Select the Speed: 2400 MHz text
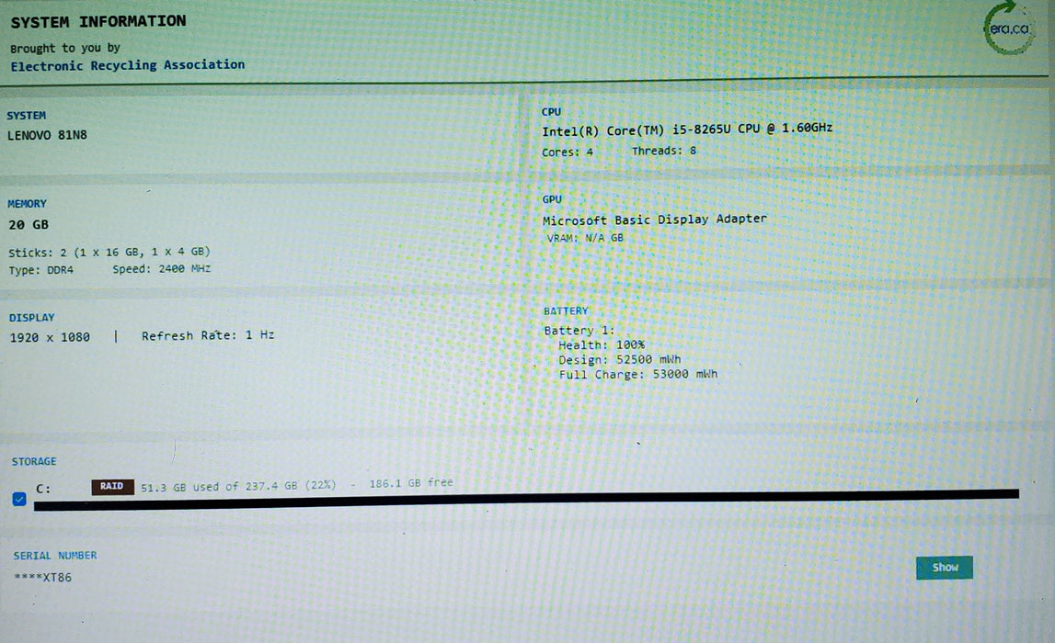The height and width of the screenshot is (643, 1055). click(x=162, y=269)
